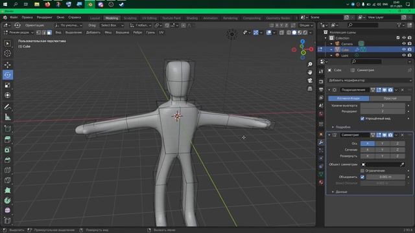Select the Annotate pencil tool

(7, 107)
